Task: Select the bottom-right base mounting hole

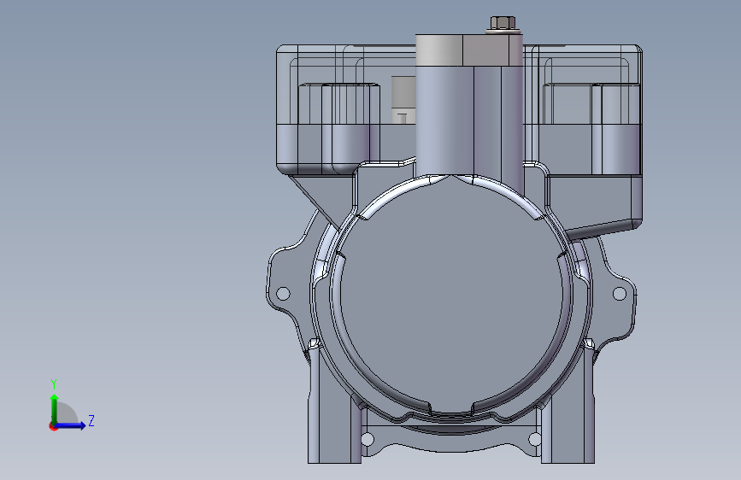Action: point(534,439)
